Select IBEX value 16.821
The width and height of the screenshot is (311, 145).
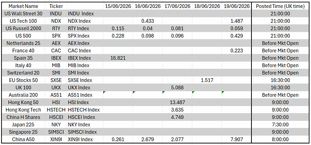(118, 58)
